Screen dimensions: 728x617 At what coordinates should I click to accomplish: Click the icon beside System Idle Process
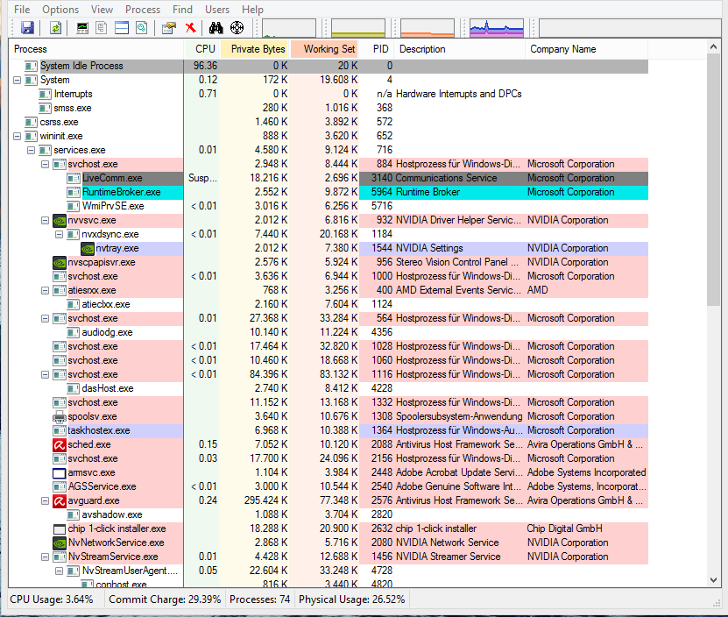coord(32,66)
